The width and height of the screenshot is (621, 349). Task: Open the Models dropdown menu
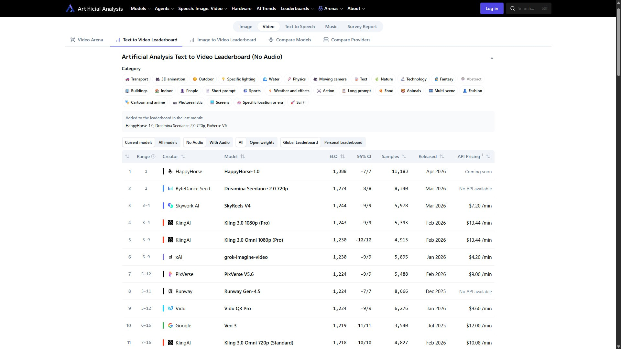[140, 8]
